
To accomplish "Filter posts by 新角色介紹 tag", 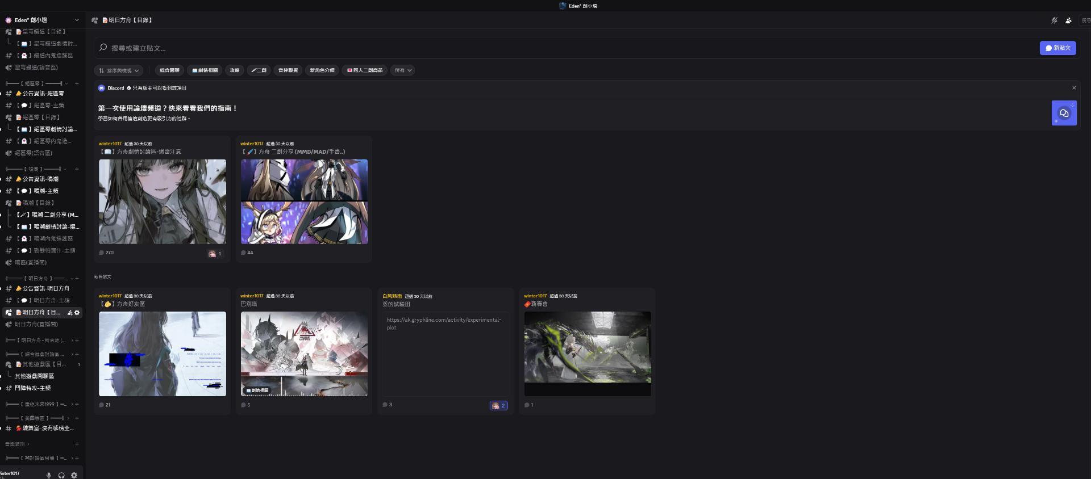I will (322, 70).
